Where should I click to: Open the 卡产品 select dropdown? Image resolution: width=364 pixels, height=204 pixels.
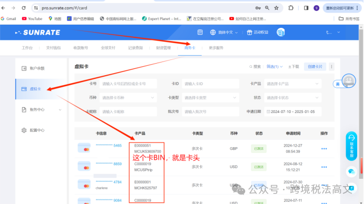(293, 84)
